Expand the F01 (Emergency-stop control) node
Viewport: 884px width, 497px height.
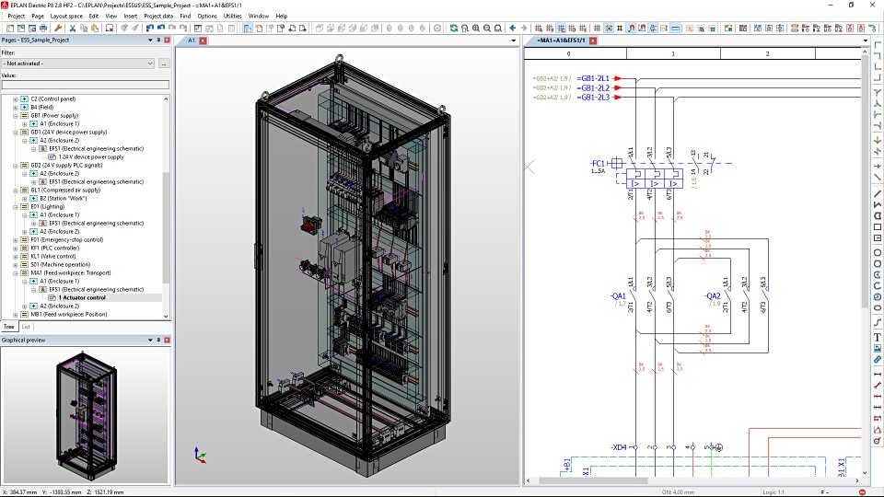pos(16,240)
